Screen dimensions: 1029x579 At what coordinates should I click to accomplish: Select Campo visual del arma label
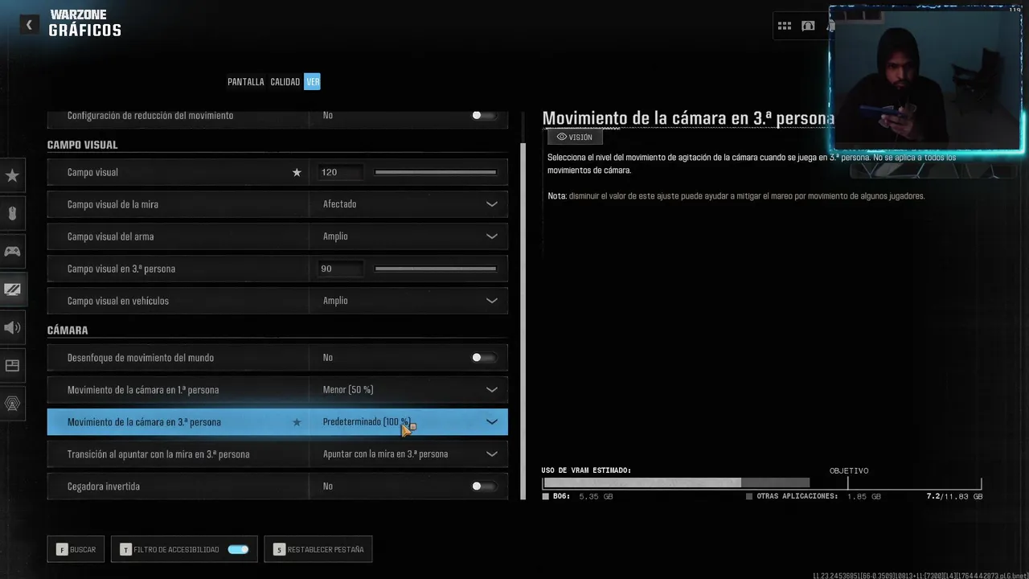[110, 236]
